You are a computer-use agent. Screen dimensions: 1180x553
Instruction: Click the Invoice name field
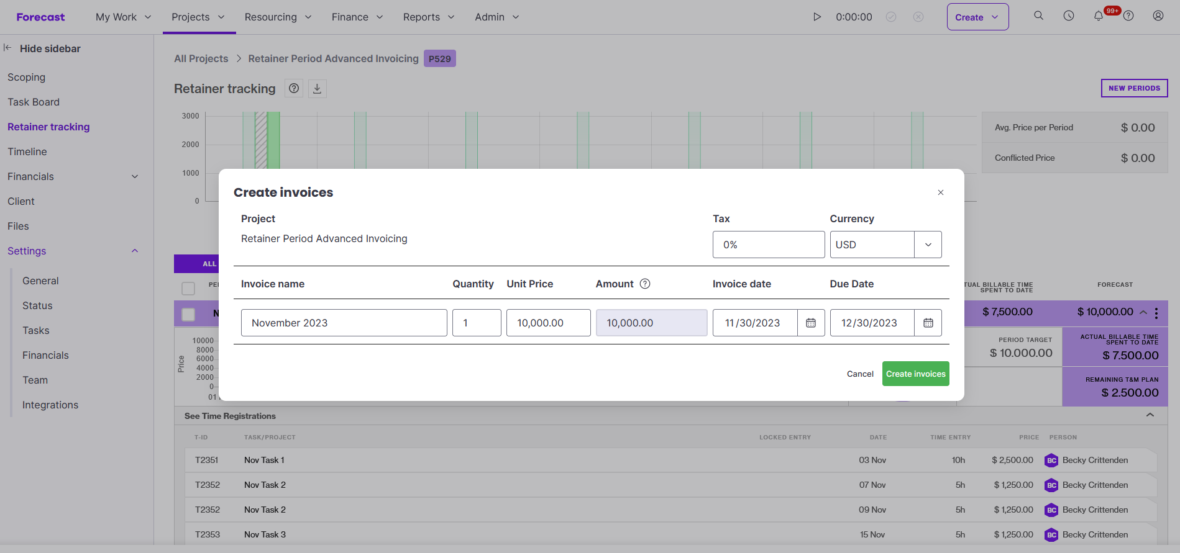(x=344, y=323)
